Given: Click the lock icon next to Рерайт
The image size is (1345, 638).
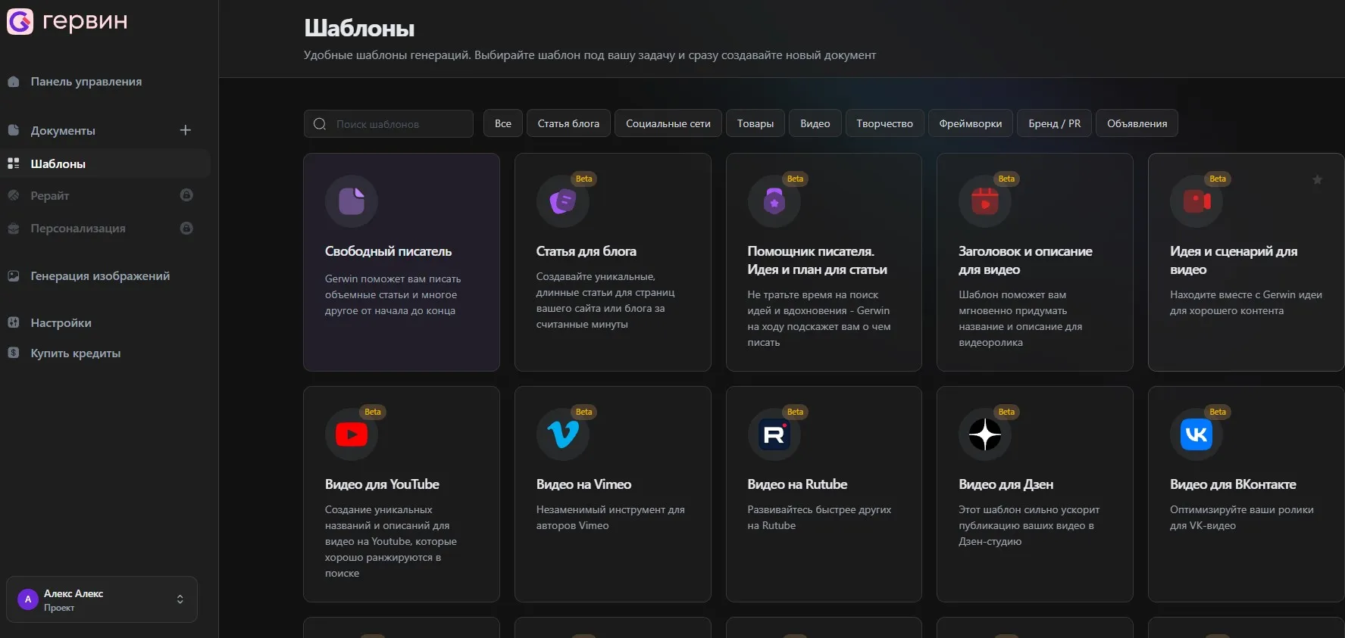Looking at the screenshot, I should click(x=186, y=195).
